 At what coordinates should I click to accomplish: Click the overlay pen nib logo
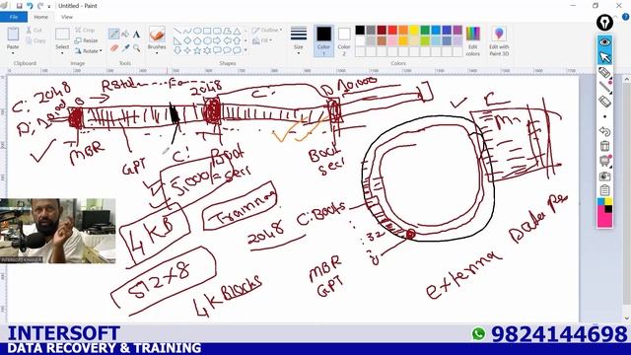[604, 22]
